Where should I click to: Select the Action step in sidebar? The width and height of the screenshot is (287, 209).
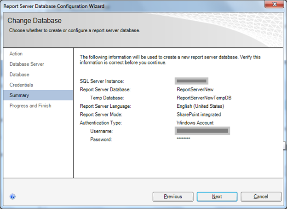pyautogui.click(x=16, y=54)
